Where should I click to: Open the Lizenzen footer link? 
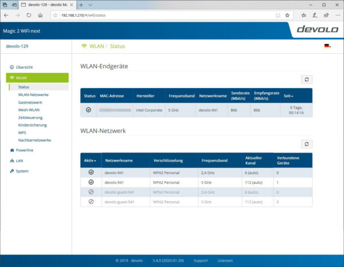[x=225, y=261]
